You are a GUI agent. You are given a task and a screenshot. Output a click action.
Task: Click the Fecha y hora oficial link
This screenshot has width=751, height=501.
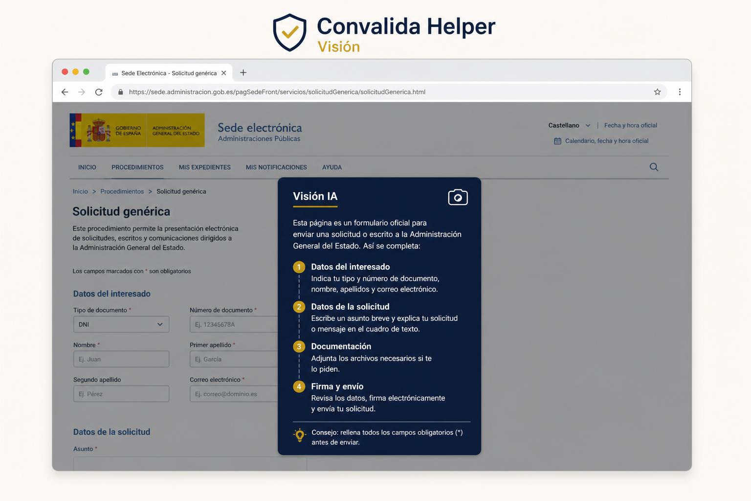pyautogui.click(x=631, y=125)
